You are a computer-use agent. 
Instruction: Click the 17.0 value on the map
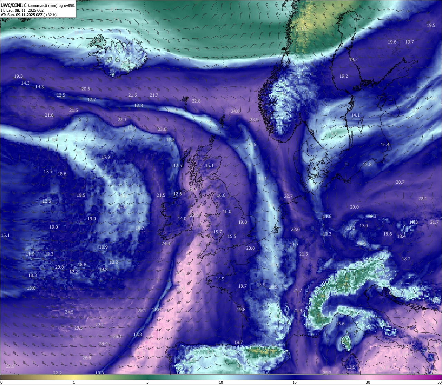[x=364, y=226]
